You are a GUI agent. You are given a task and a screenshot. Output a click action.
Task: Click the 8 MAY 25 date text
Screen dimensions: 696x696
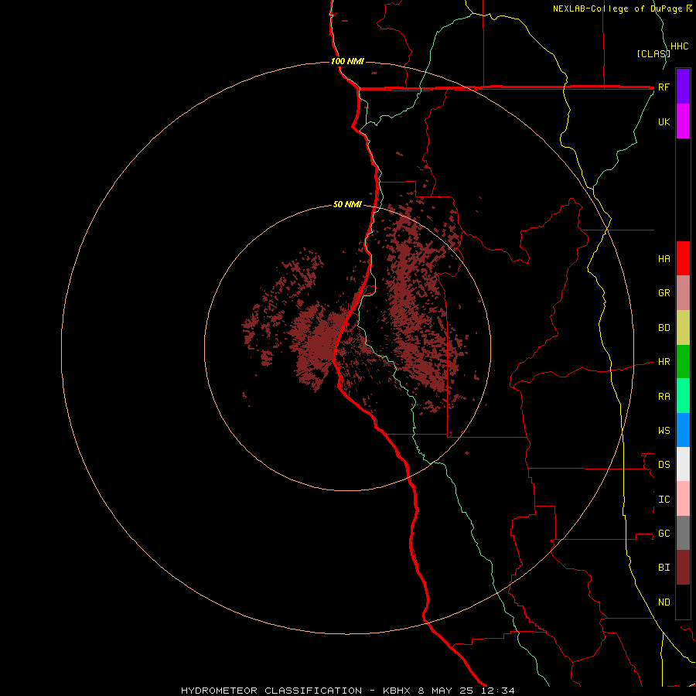[448, 691]
